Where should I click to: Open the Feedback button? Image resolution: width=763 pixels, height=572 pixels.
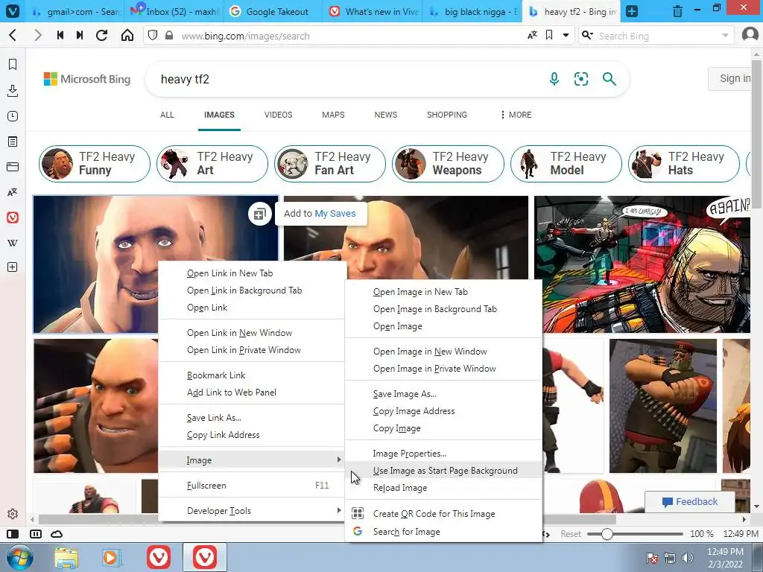coord(689,501)
